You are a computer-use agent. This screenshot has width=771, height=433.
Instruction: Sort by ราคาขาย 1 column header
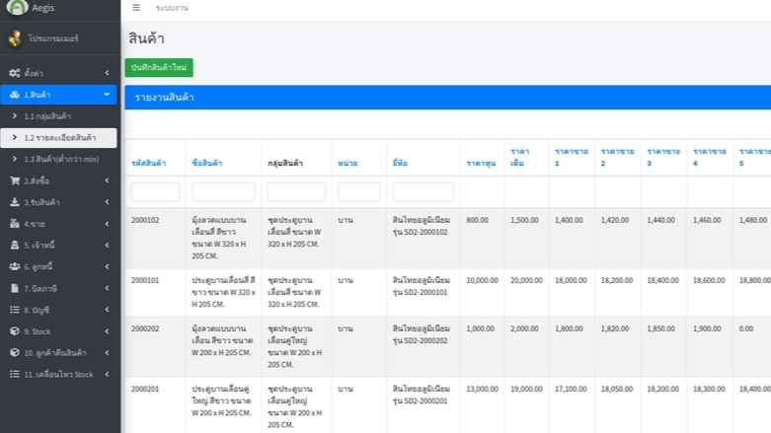point(572,157)
